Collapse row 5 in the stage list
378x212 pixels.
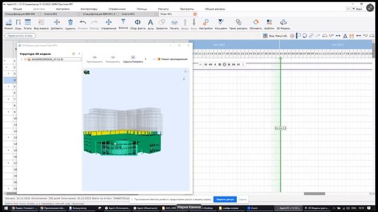coord(8,87)
